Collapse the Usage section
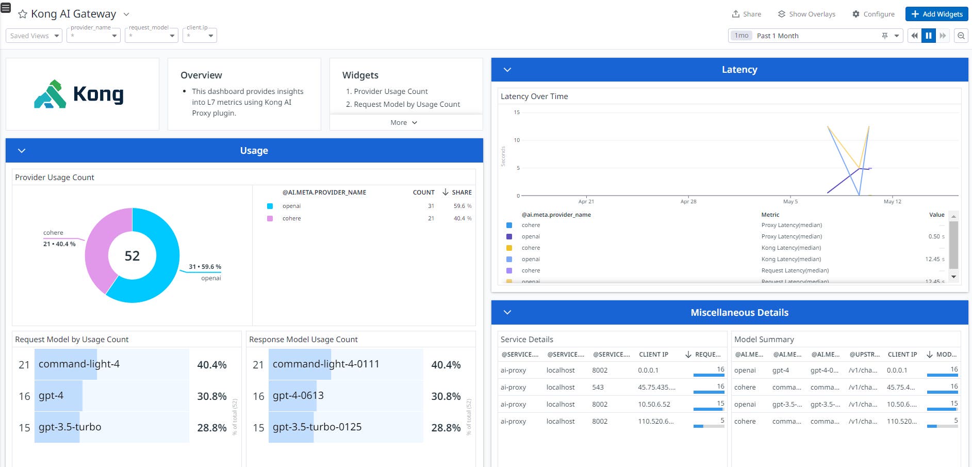The height and width of the screenshot is (467, 972). 22,150
